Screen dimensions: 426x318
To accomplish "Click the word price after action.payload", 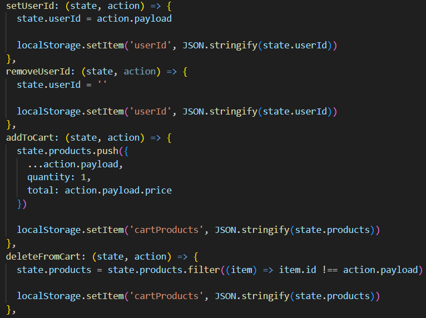I will pos(158,191).
